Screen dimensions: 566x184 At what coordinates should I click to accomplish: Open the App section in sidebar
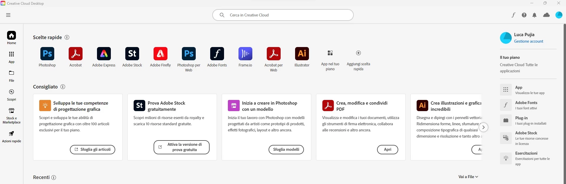coord(11,57)
